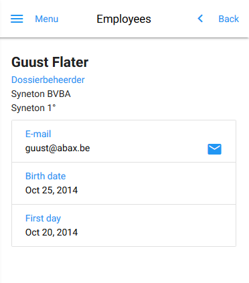Click the Dossierbeheerder job title link

pyautogui.click(x=48, y=80)
